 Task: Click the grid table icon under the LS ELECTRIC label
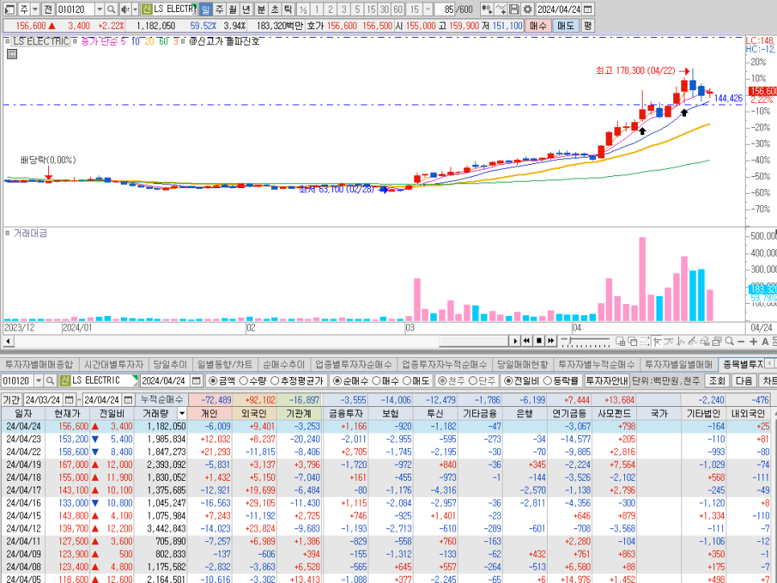point(12,54)
